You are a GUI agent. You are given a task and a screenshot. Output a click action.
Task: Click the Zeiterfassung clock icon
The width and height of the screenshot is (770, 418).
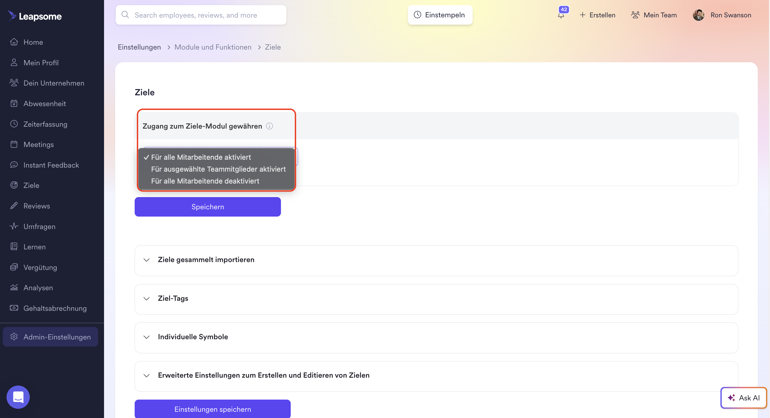[x=14, y=124]
